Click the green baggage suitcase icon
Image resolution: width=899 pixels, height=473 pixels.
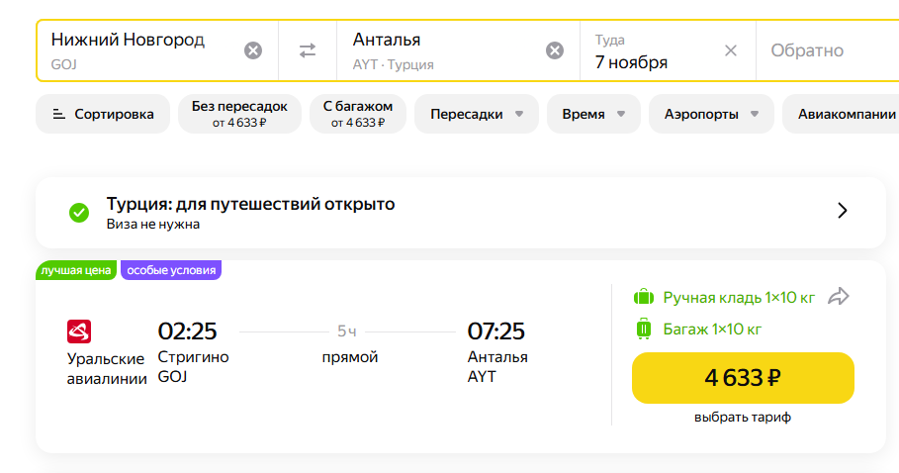(x=644, y=330)
